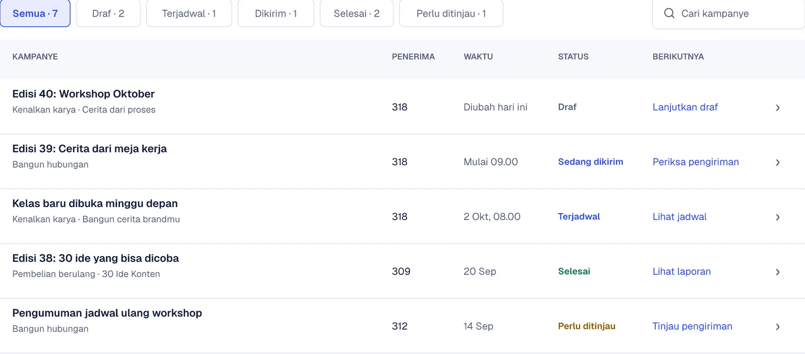The width and height of the screenshot is (805, 354).
Task: Select the Kelas baru dibuka minggu depan title
Action: [95, 203]
